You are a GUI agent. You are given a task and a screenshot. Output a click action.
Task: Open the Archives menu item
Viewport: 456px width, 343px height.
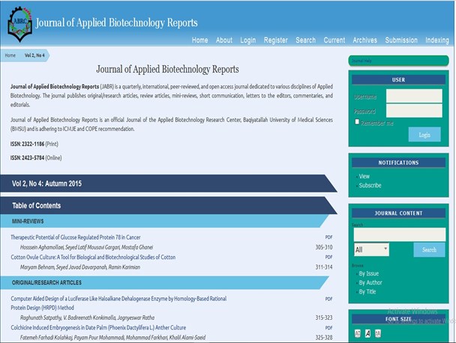tap(365, 40)
